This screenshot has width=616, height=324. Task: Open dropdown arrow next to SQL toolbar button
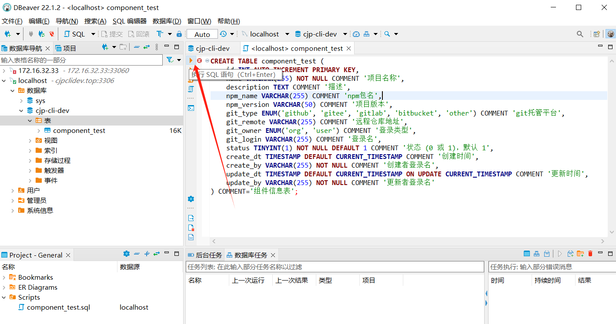[x=93, y=34]
